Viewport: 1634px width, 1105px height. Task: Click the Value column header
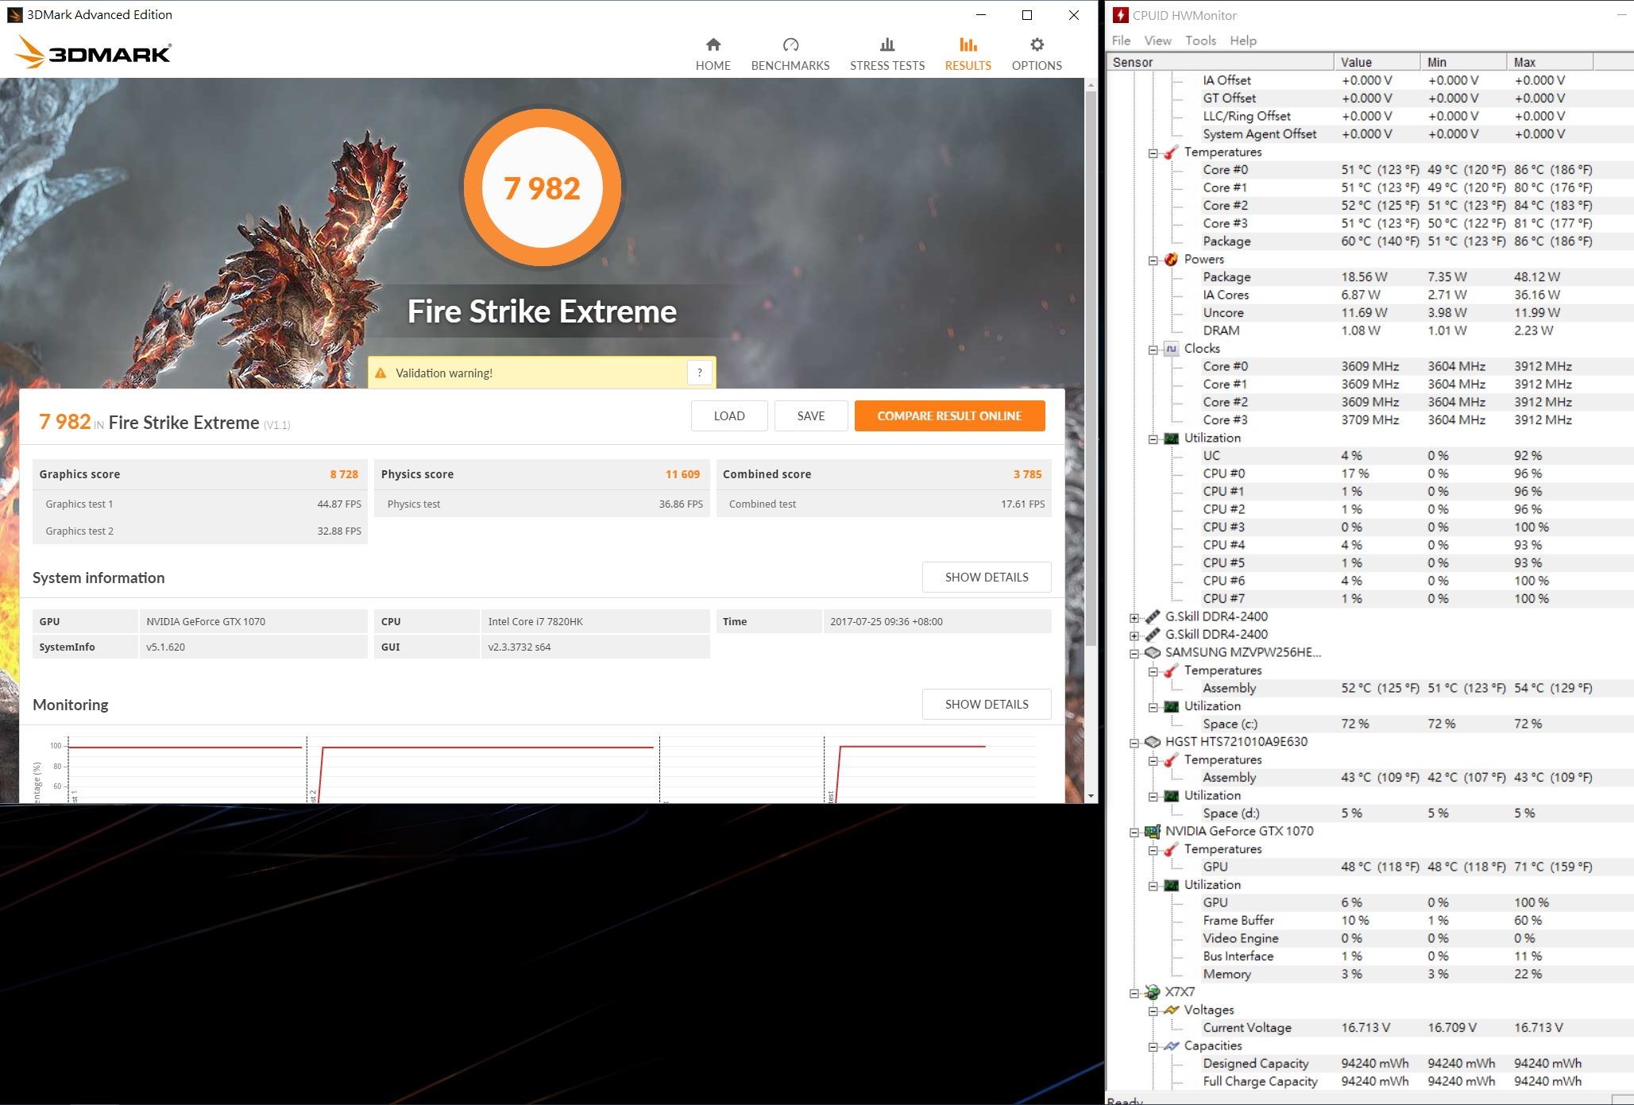coord(1377,62)
